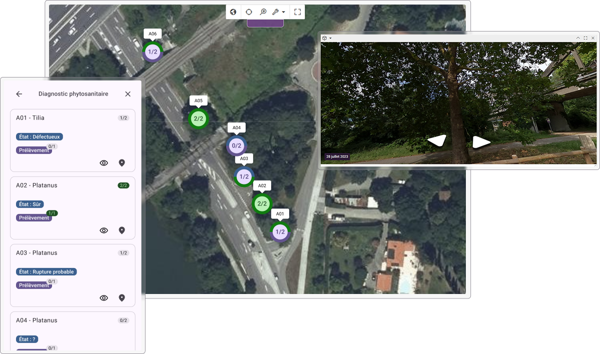Go back from Diagnostic phytosanitaire panel
Image resolution: width=600 pixels, height=354 pixels.
coord(19,94)
